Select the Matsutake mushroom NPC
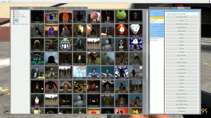The height and width of the screenshot is (118, 211). click(136, 87)
